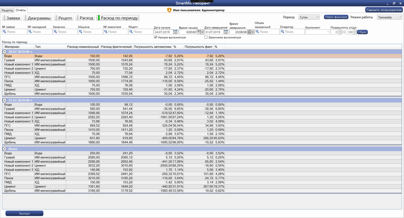Select the cell with value 2283,40

(x=116, y=117)
